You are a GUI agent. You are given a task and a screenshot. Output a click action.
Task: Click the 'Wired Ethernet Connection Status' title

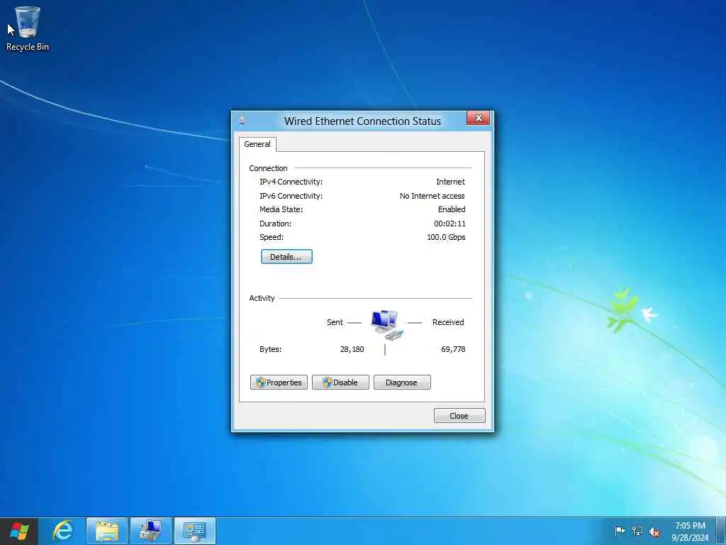click(x=362, y=121)
